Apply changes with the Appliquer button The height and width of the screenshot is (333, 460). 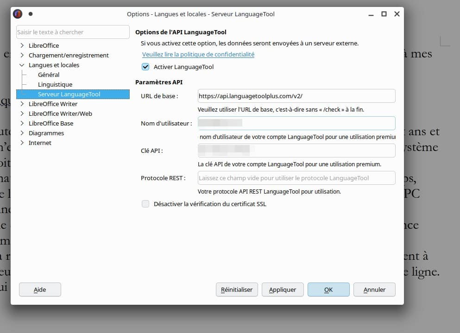click(283, 289)
